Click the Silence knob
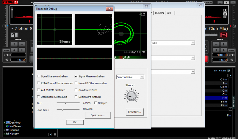The width and height of the screenshot is (238, 139). [x=131, y=96]
